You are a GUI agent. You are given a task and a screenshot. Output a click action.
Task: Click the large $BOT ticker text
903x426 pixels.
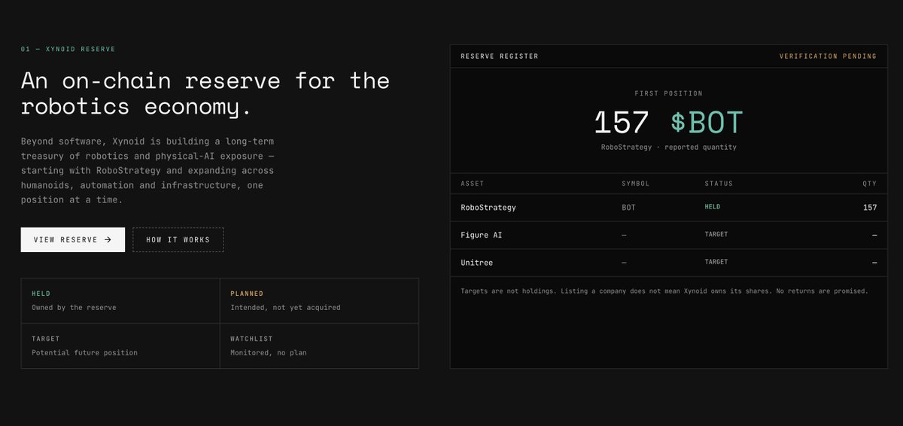coord(707,123)
